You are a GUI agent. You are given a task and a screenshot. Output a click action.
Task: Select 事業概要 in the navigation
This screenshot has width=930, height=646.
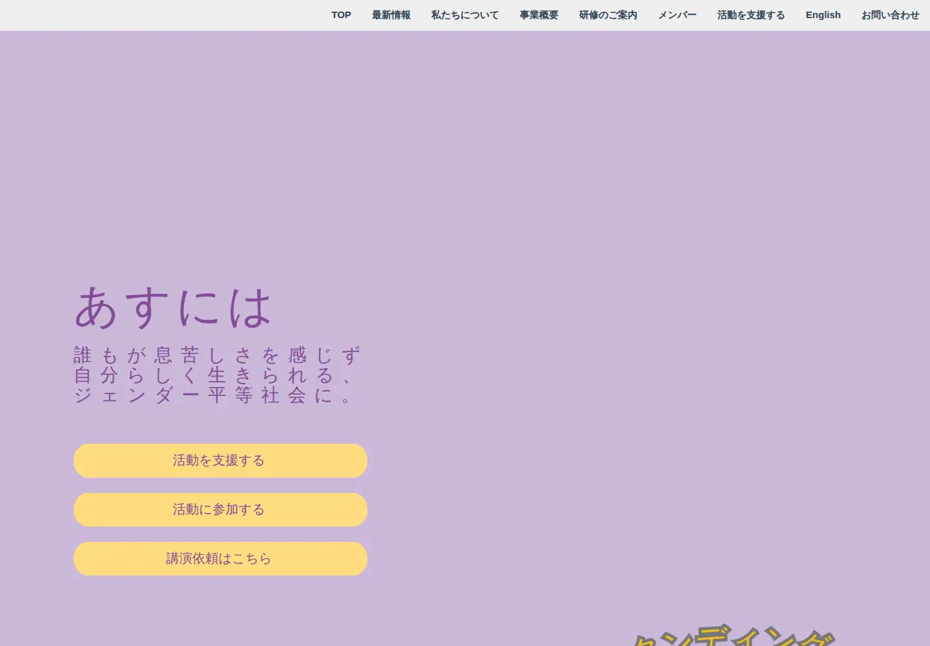tap(539, 15)
